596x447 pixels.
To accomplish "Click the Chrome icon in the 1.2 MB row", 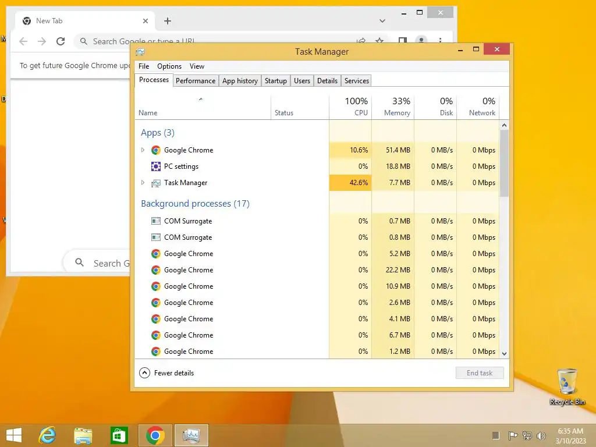I will pyautogui.click(x=155, y=352).
